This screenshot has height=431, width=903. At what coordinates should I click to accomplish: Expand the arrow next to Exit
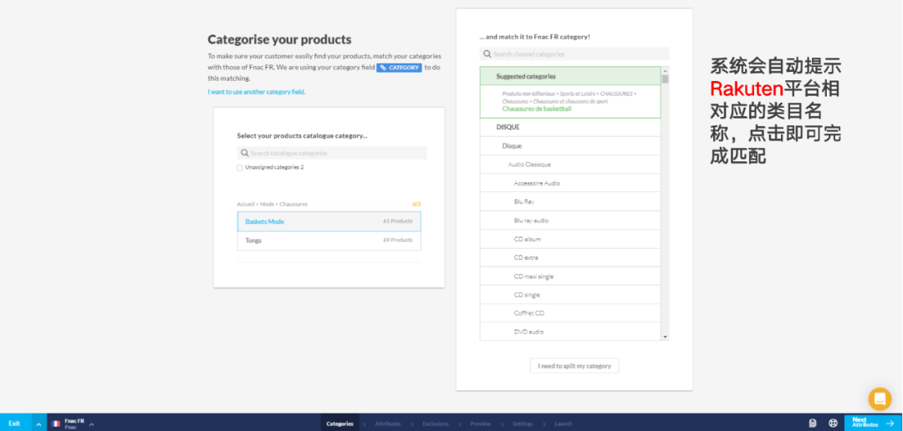[38, 424]
